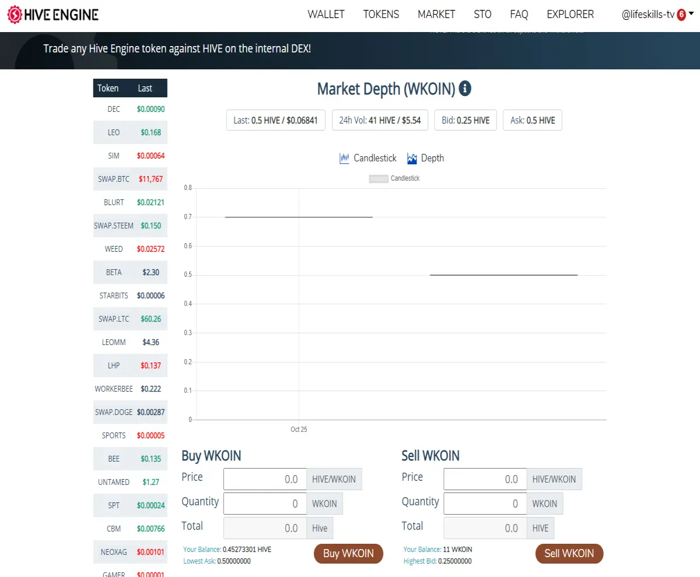Focus the Sell WKOIN Price field

click(x=485, y=479)
